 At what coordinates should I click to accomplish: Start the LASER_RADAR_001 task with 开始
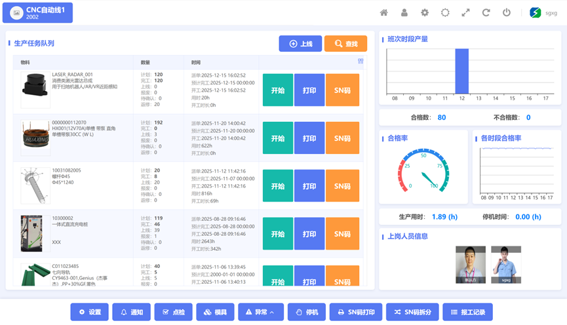[x=278, y=90]
